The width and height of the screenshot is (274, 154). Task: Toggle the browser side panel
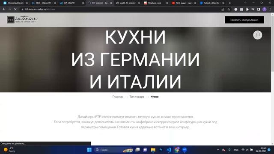click(x=259, y=9)
